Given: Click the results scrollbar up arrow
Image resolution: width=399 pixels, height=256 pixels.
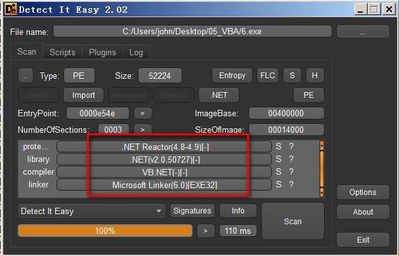Looking at the screenshot, I should coord(321,146).
